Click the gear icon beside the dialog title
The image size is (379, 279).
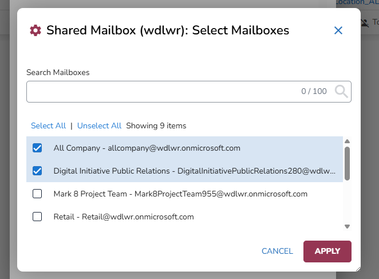click(x=35, y=30)
